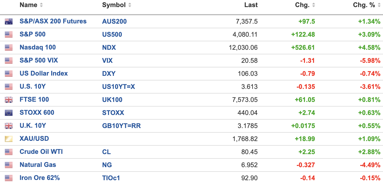This screenshot has width=383, height=187.
Task: Sort by Symbol using its sort arrows
Action: (130, 5)
